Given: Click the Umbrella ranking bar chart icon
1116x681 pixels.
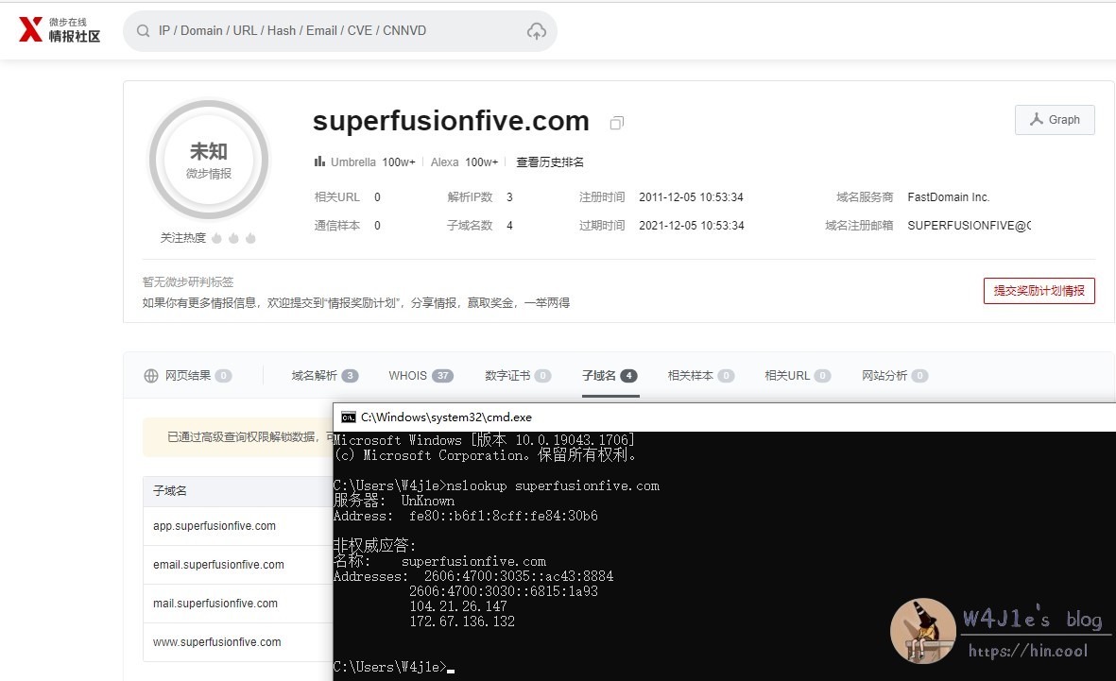Looking at the screenshot, I should point(319,162).
